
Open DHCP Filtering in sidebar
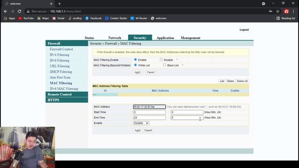tap(61, 71)
